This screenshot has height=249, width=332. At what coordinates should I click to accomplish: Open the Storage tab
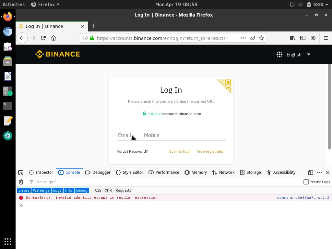tap(250, 172)
